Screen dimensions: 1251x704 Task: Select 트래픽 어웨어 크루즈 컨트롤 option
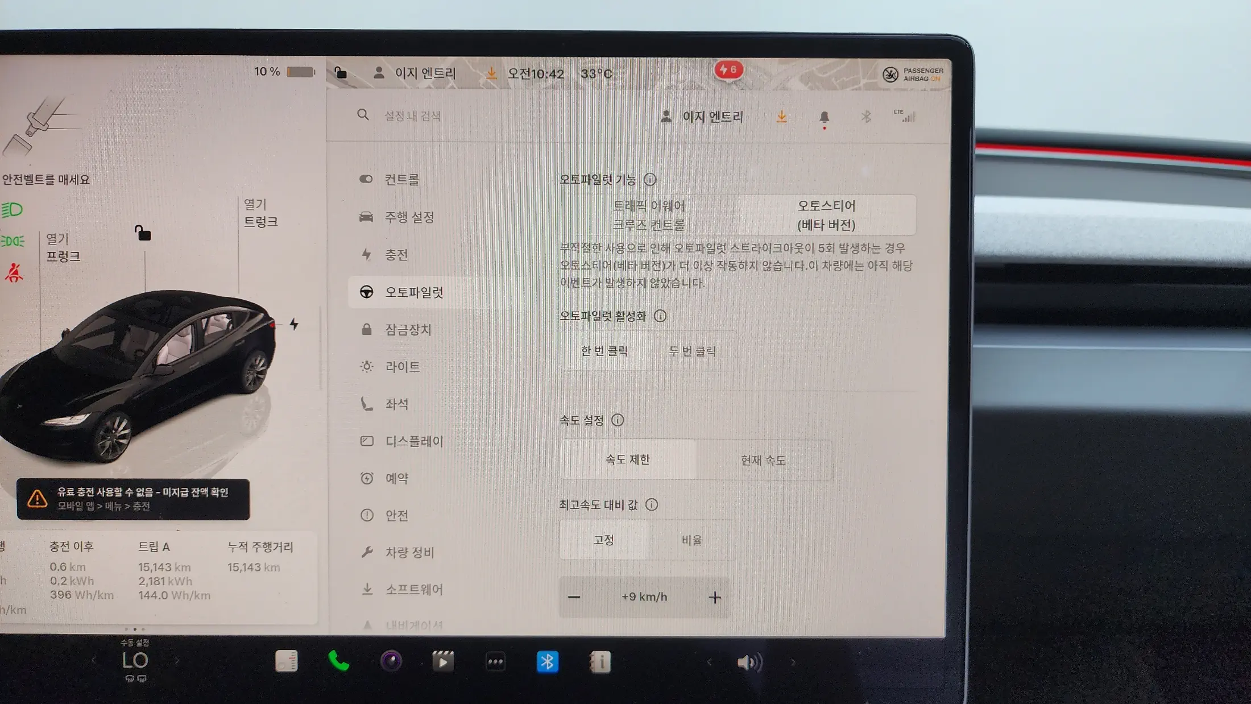649,215
